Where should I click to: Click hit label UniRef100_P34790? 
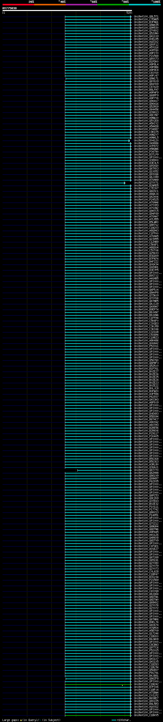point(146,152)
